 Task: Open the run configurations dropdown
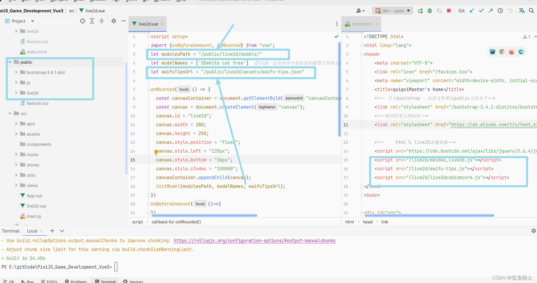pos(409,11)
